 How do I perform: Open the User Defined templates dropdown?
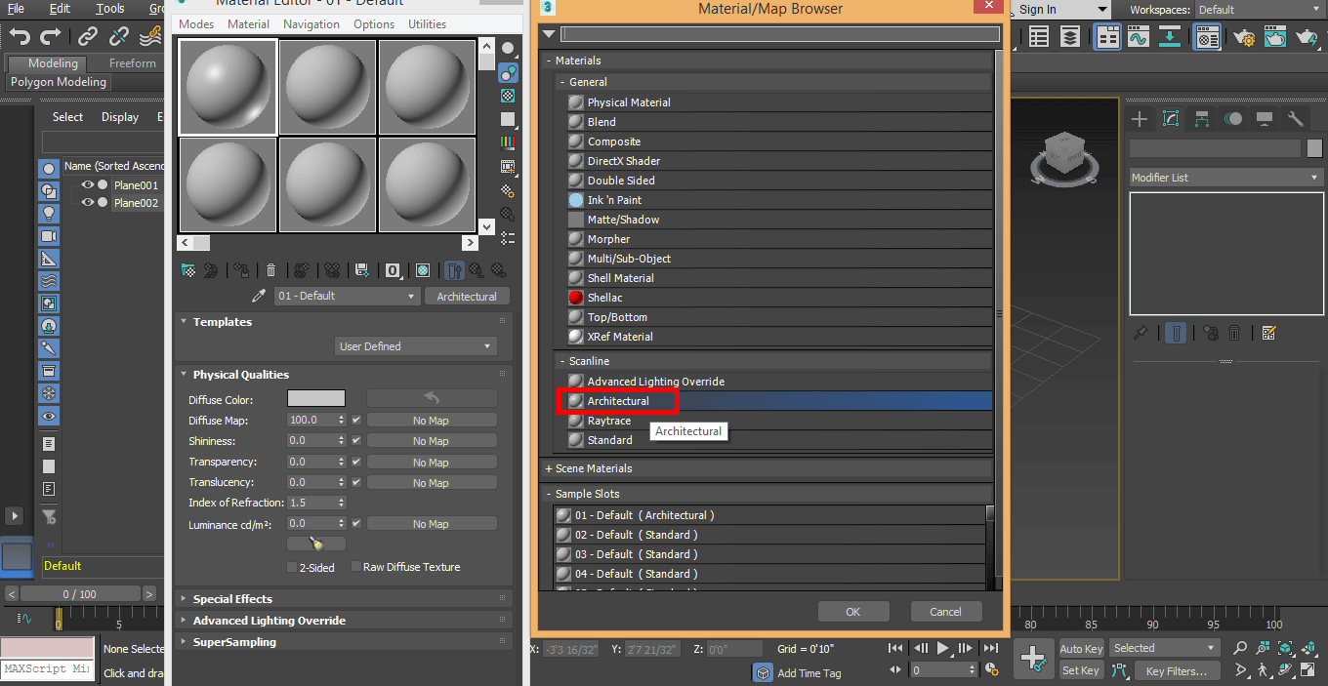pyautogui.click(x=415, y=346)
